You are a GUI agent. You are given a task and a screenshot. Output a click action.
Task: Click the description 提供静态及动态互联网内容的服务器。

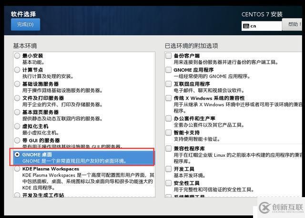pyautogui.click(x=62, y=119)
